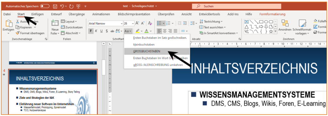
Task: Center align the paragraph text
Action: tap(165, 31)
